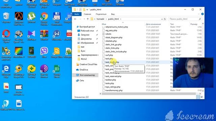
Task: Switch to details view icon in status bar
Action: click(198, 97)
